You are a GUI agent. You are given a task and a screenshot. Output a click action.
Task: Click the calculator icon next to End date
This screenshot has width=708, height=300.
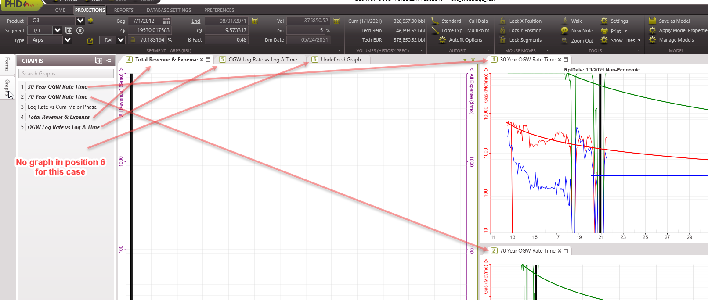(x=255, y=21)
